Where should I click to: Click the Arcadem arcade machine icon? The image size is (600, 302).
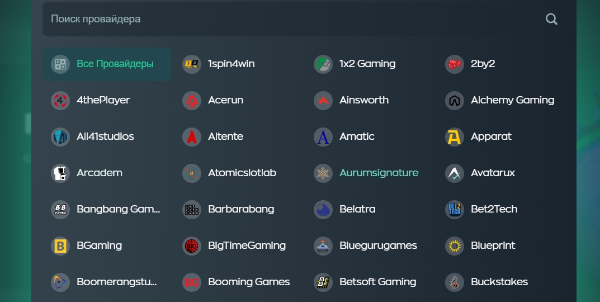point(60,173)
